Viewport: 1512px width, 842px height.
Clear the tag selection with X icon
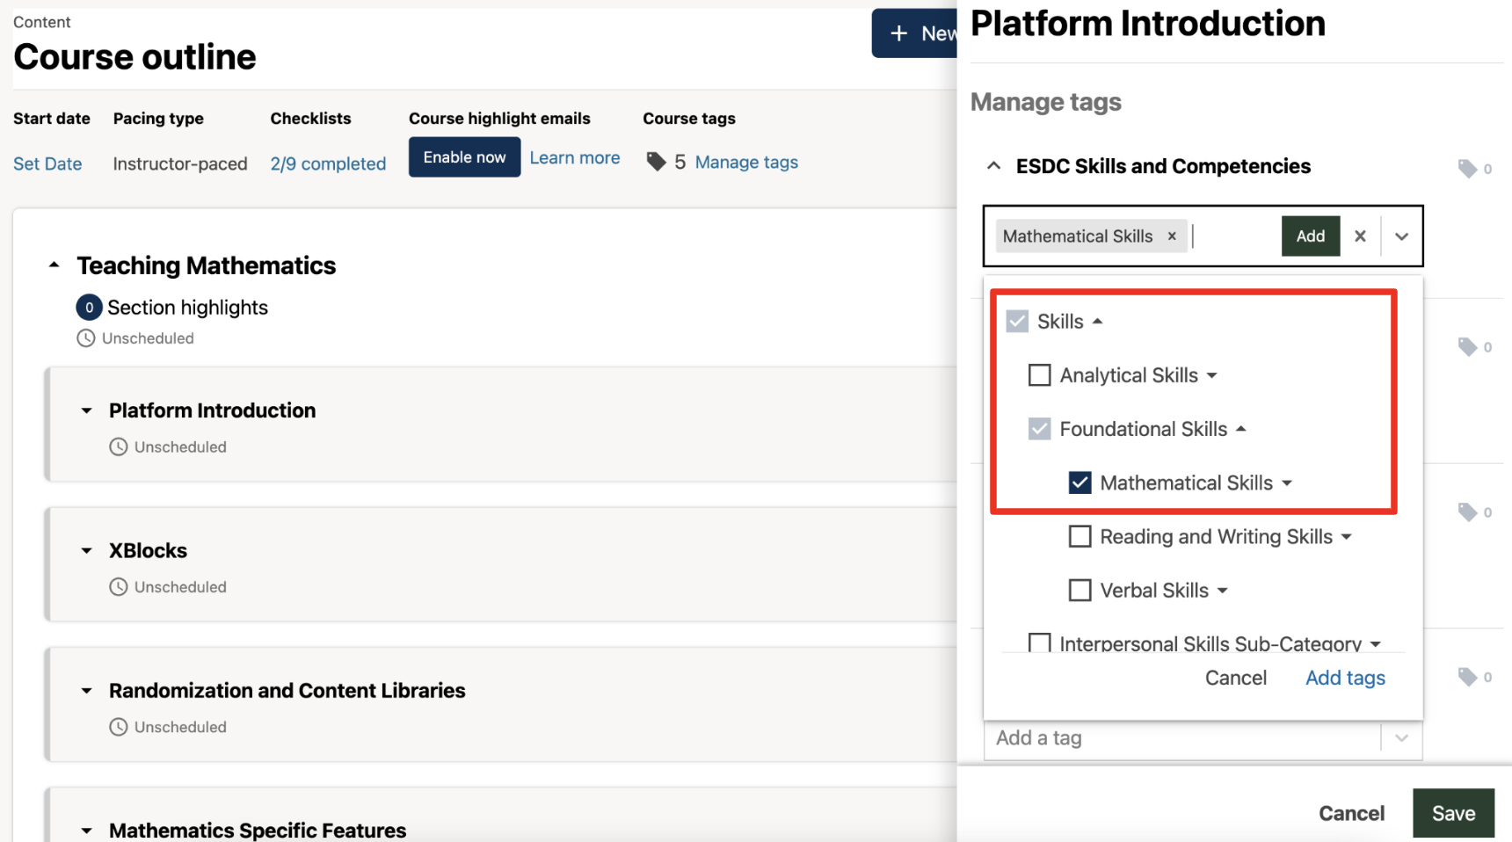[x=1360, y=236]
